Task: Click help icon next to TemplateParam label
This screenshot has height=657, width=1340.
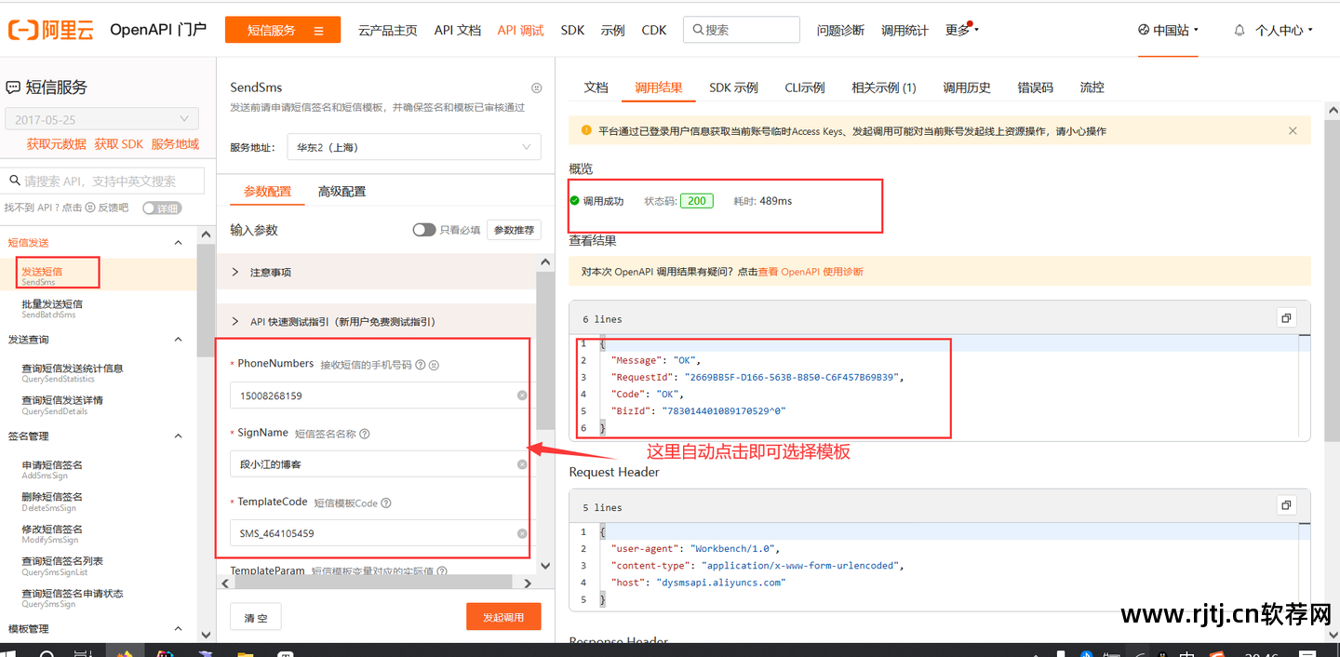Action: click(442, 571)
